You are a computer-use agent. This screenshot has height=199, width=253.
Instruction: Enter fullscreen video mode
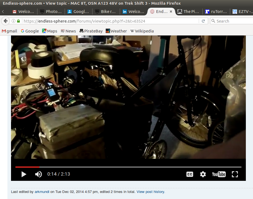(235, 174)
